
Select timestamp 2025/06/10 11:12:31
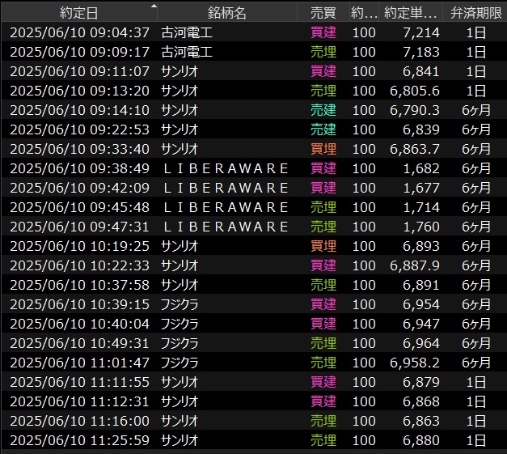click(x=79, y=401)
